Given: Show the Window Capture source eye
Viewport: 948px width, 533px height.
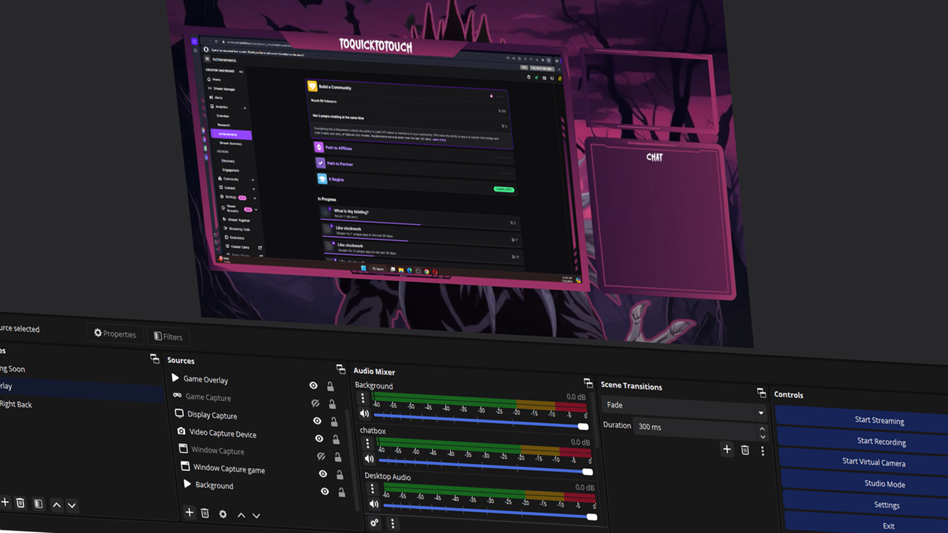Looking at the screenshot, I should point(321,456).
